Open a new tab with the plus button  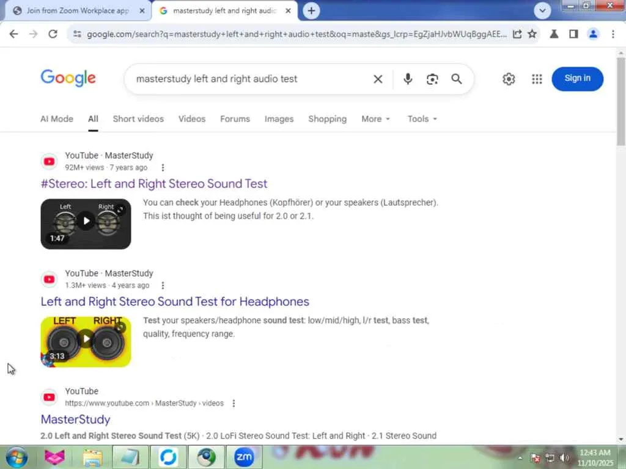point(311,11)
